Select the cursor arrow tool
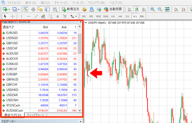The image size is (192, 123). click(x=5, y=16)
